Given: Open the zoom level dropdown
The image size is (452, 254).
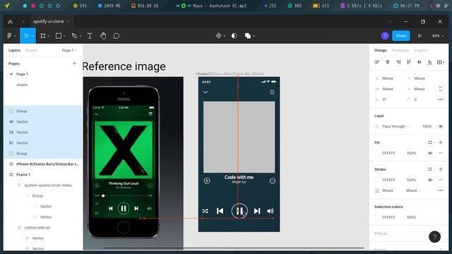Looking at the screenshot, I should pos(438,36).
